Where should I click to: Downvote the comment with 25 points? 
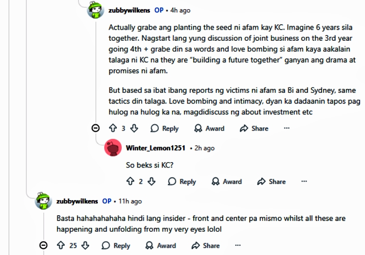(86, 245)
